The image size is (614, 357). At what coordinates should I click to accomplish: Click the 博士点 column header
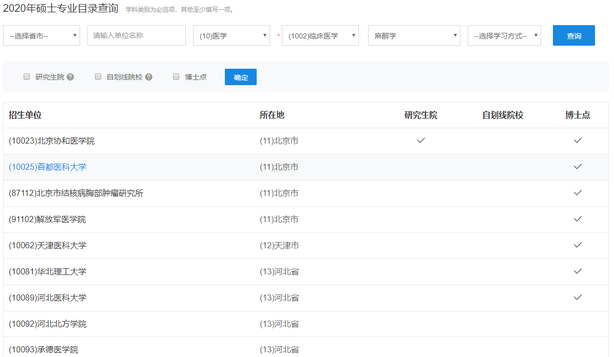[x=578, y=115]
